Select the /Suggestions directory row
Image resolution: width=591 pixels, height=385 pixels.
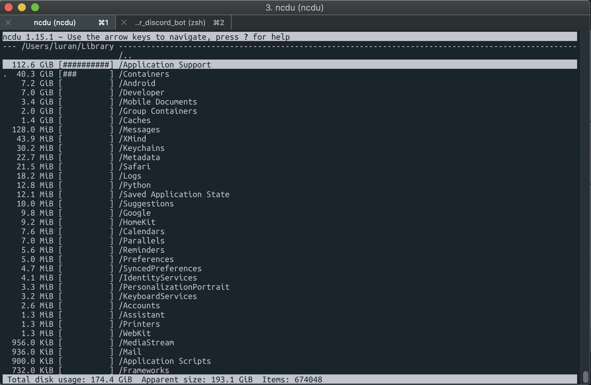(290, 204)
